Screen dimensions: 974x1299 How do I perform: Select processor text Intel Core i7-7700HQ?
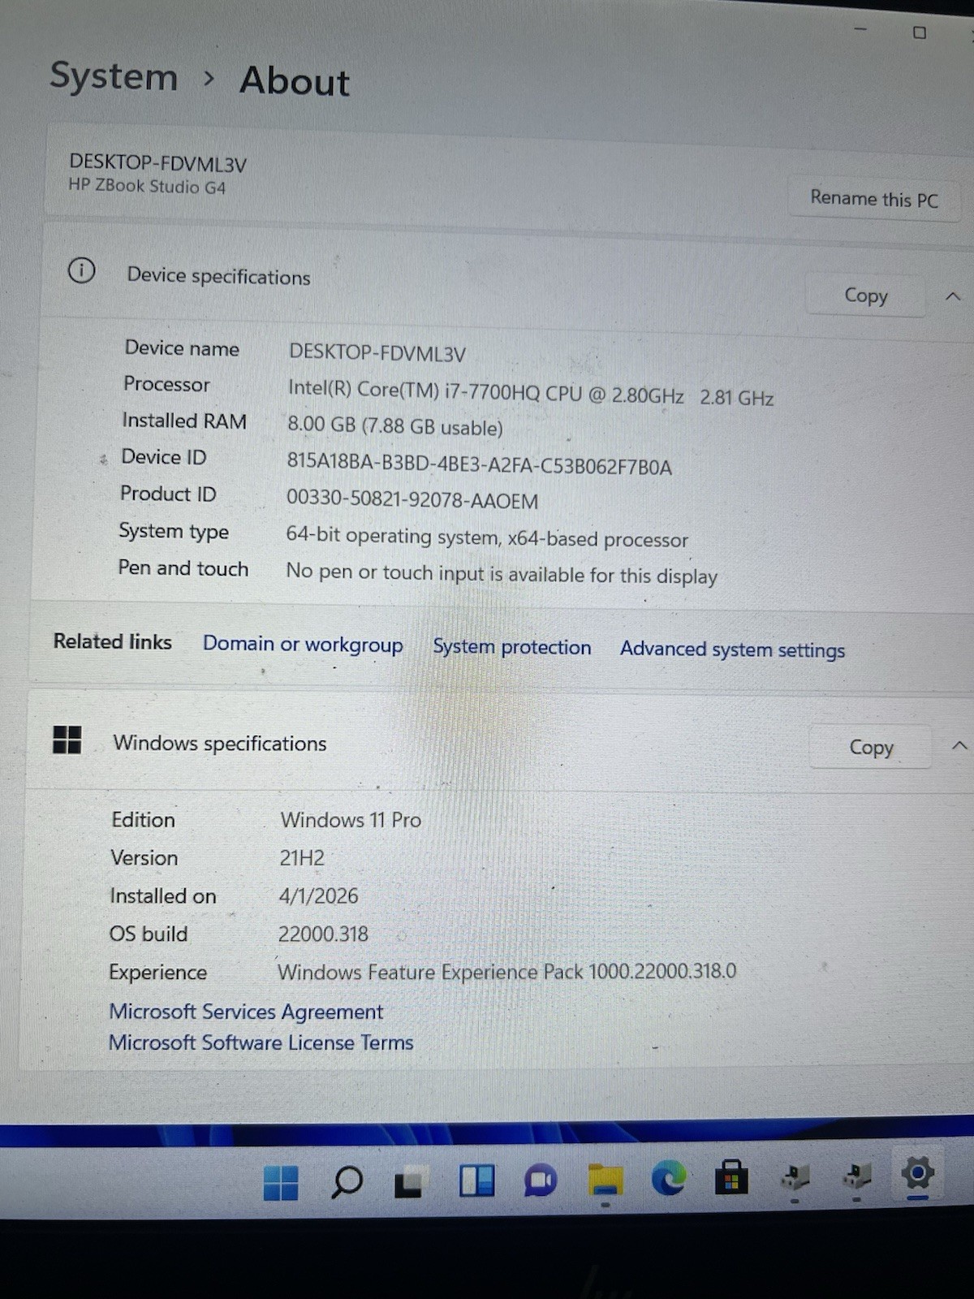[x=531, y=393]
